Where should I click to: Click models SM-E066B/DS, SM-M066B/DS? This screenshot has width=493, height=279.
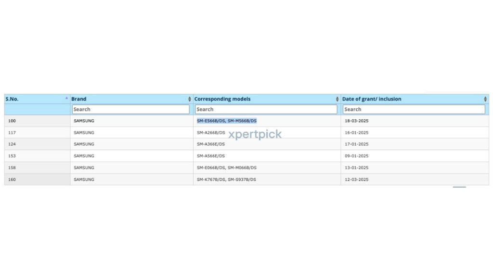click(227, 168)
